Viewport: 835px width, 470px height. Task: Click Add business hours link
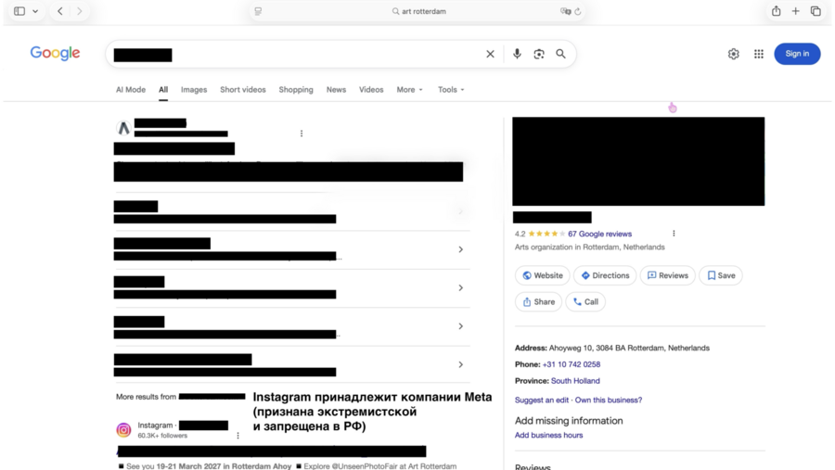pyautogui.click(x=548, y=436)
